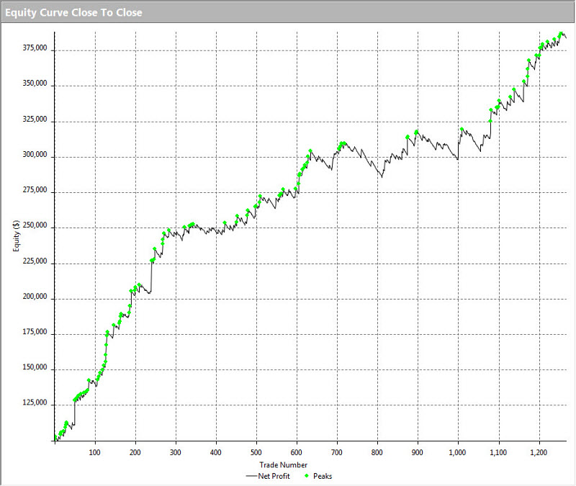
Task: Click the 700 x-axis label
Action: tap(337, 452)
